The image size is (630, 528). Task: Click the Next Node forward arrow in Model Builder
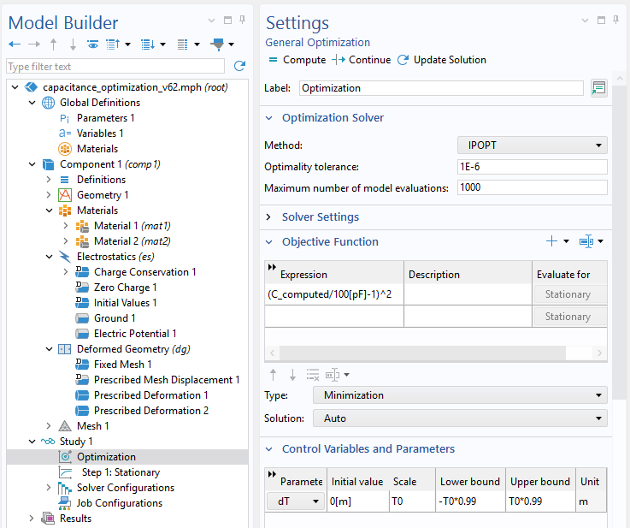point(34,44)
